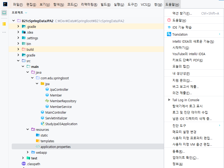Click the IntelliJ IDEA logo icon
This screenshot has width=224, height=168.
(5, 4)
